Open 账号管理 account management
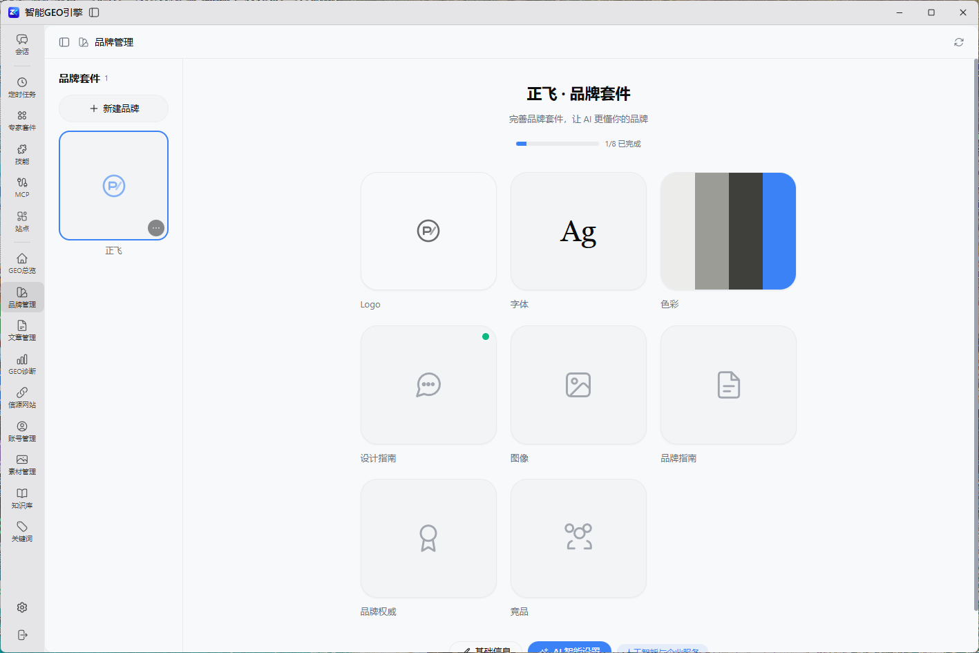 point(22,431)
